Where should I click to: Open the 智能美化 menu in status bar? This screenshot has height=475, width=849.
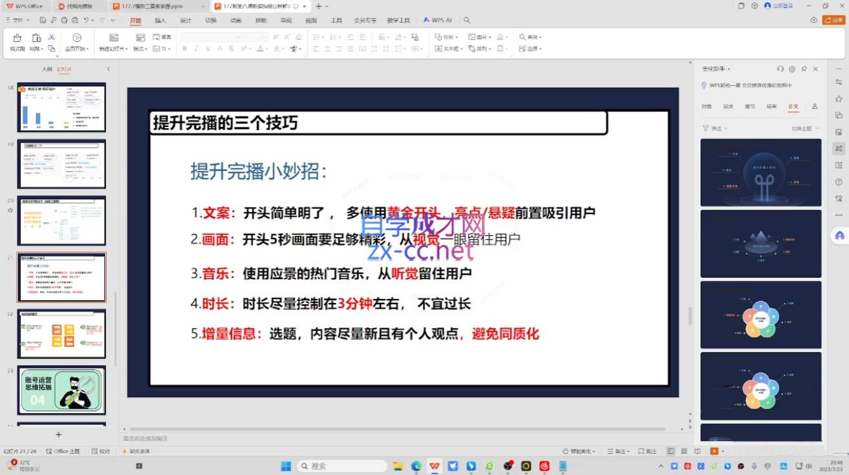click(579, 451)
